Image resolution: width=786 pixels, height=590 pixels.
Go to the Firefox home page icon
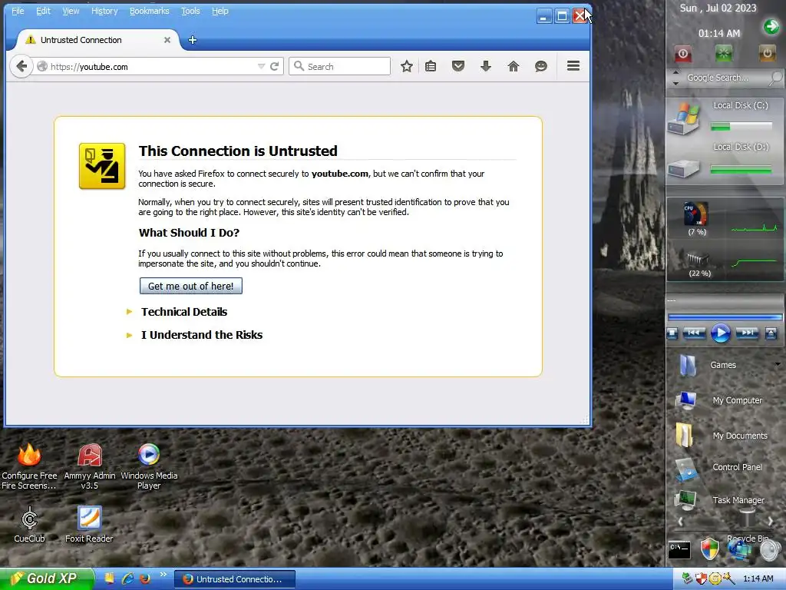(x=514, y=66)
